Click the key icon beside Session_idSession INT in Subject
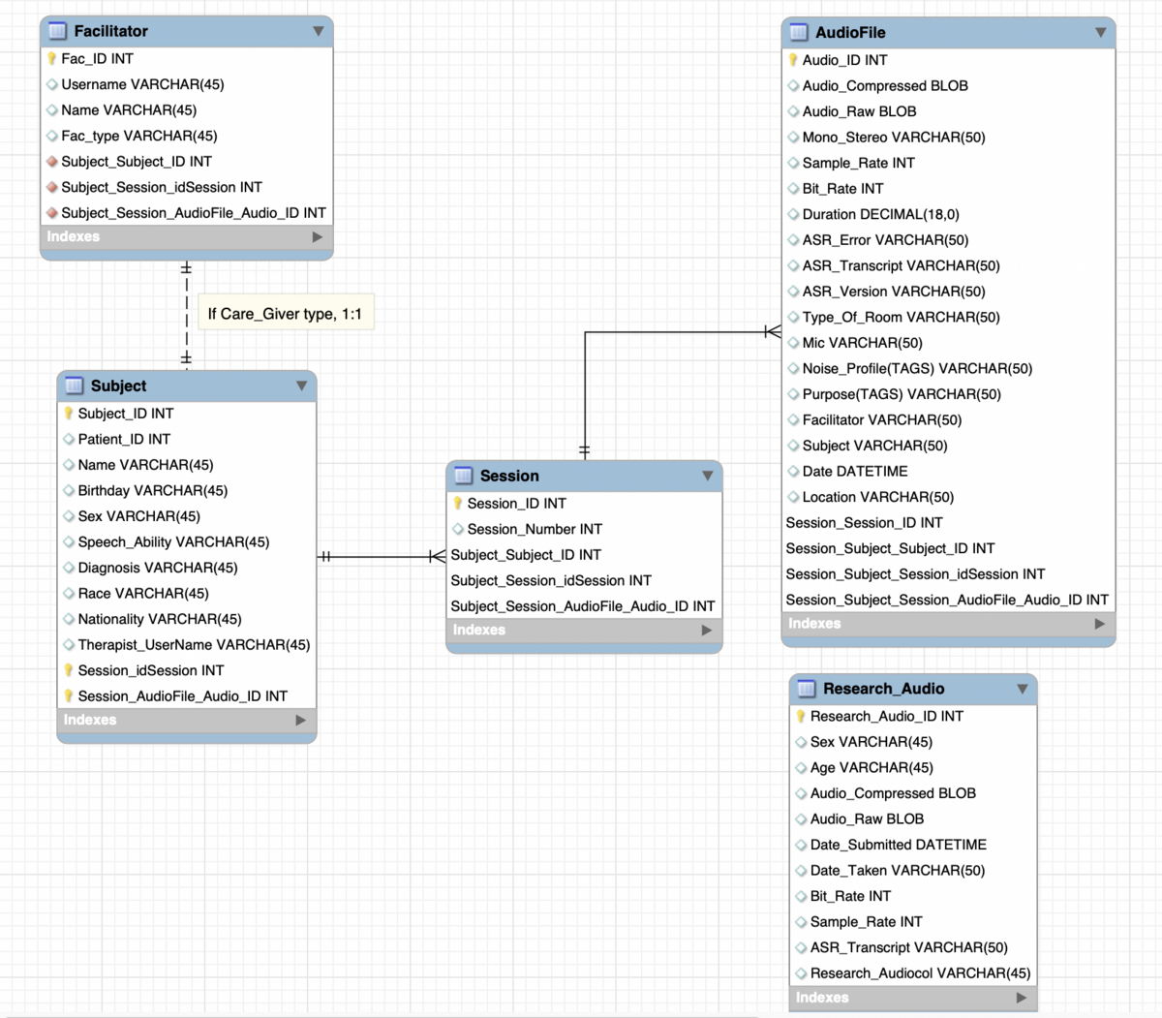The width and height of the screenshot is (1162, 1018). tap(69, 670)
